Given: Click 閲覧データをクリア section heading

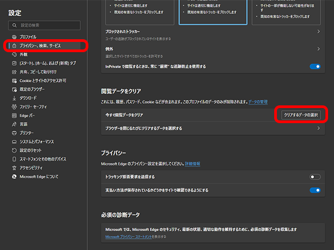Looking at the screenshot, I should [121, 91].
